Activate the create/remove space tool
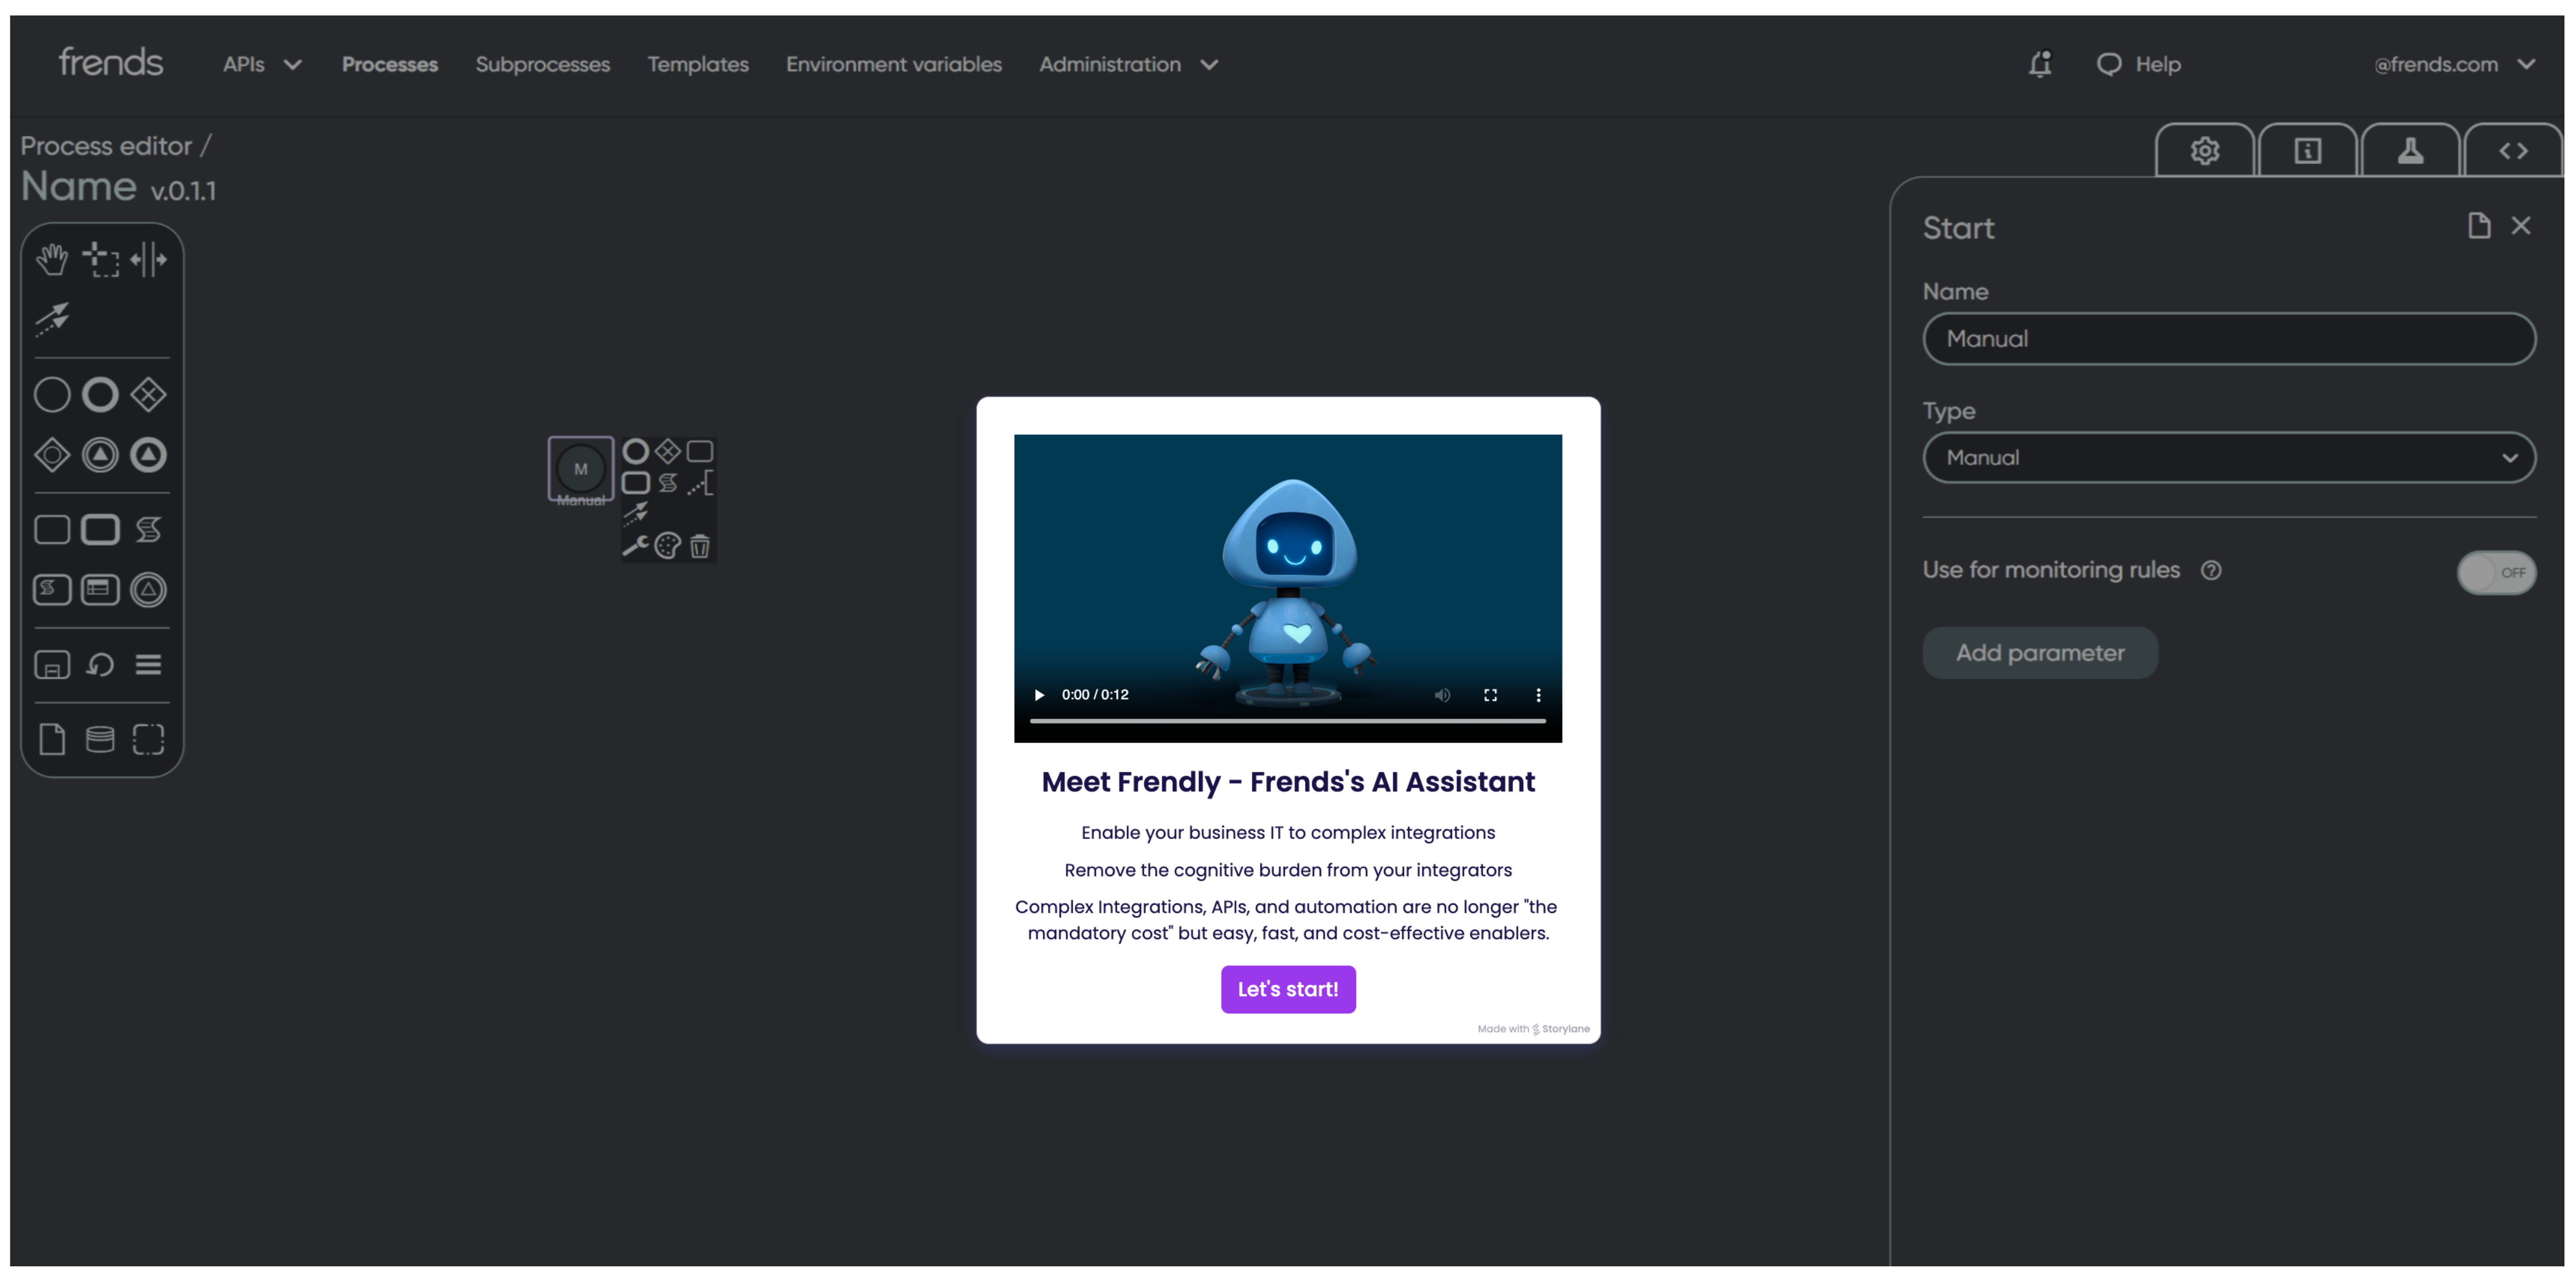 tap(148, 260)
